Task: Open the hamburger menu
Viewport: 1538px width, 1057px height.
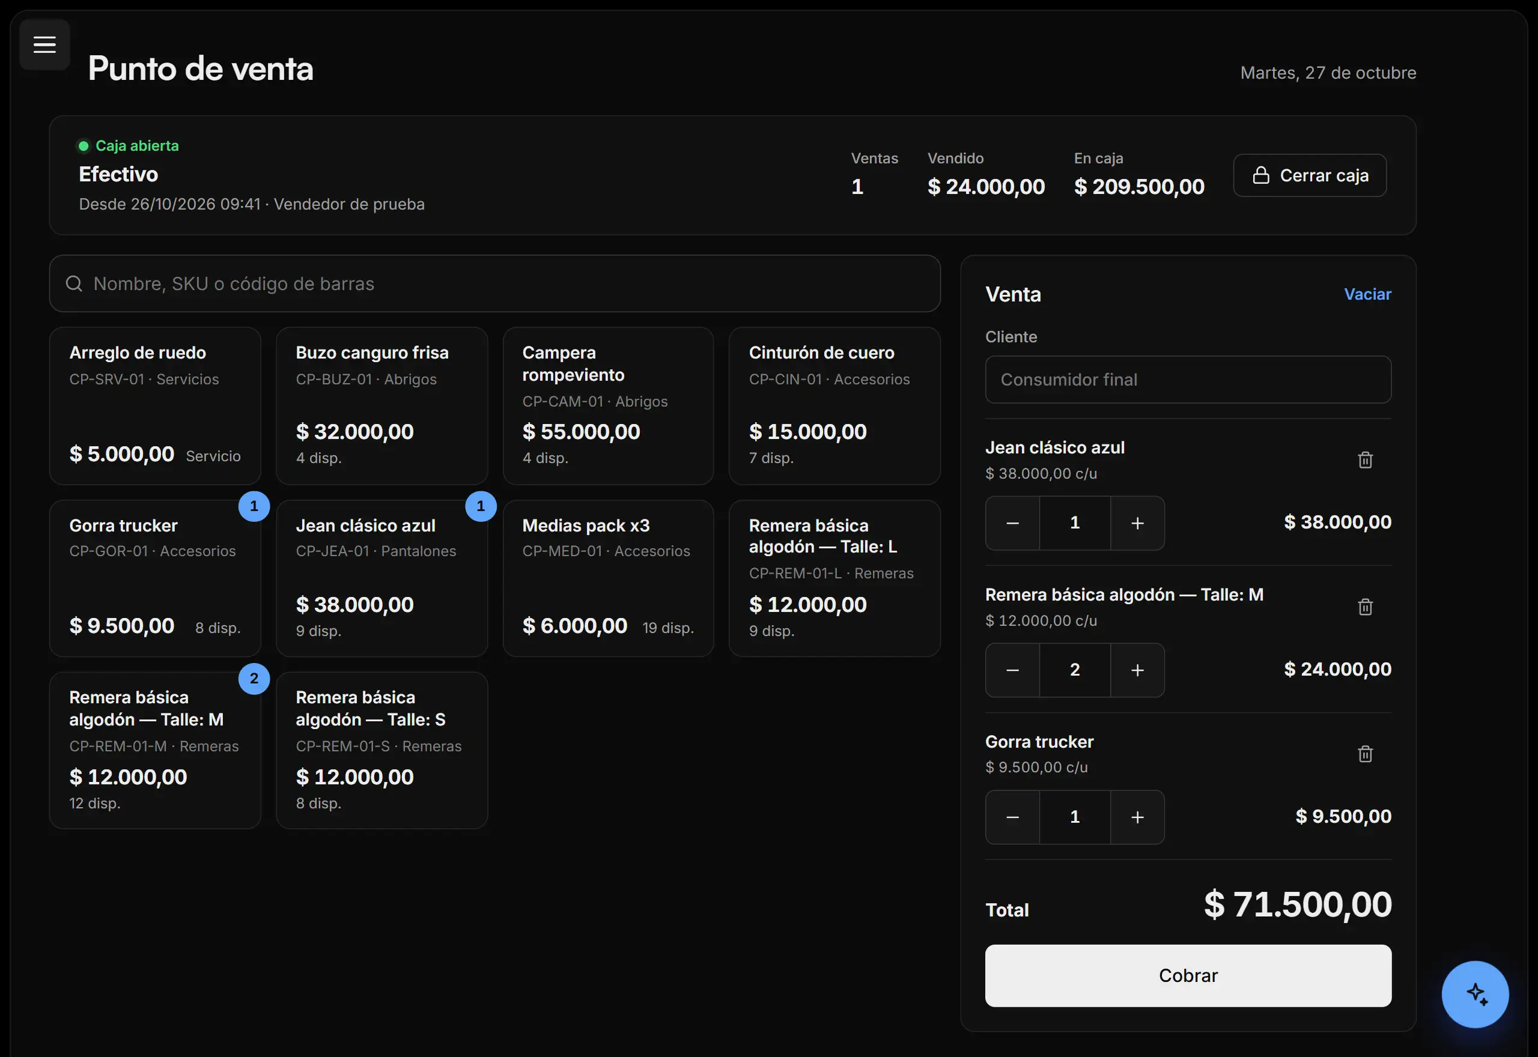Action: point(44,44)
